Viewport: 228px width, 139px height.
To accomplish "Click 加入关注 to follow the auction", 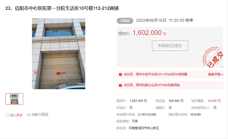I will [16, 115].
